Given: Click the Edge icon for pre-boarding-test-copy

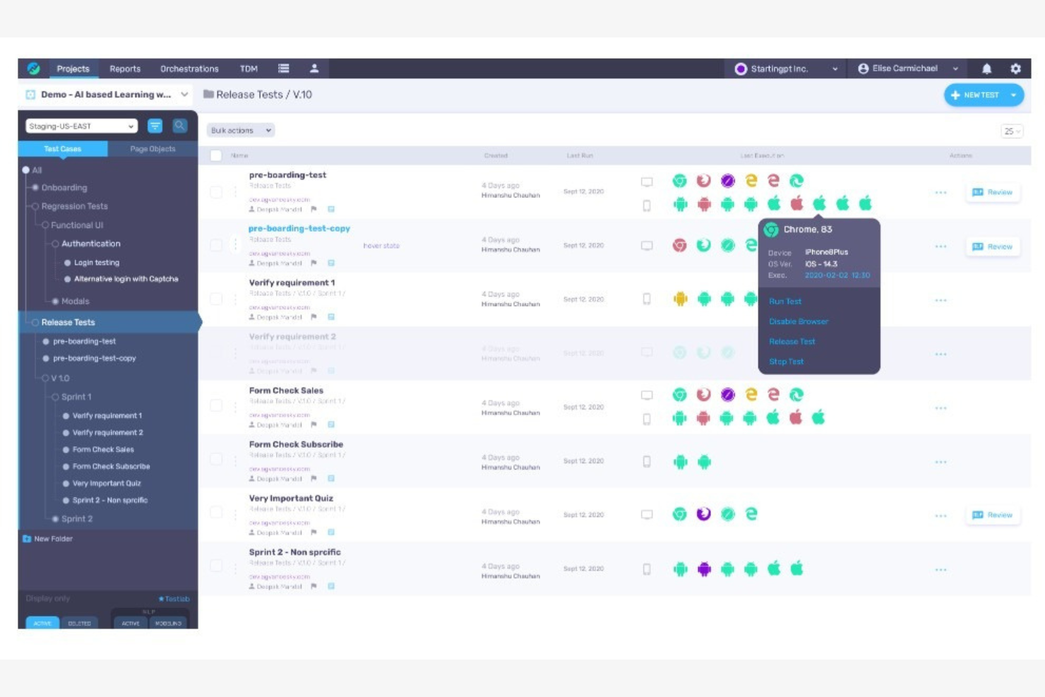Looking at the screenshot, I should [x=750, y=244].
